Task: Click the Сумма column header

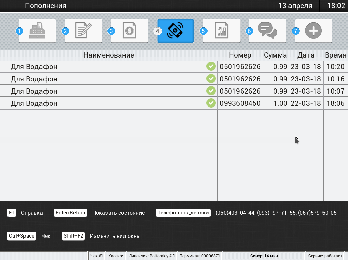Action: pos(275,55)
